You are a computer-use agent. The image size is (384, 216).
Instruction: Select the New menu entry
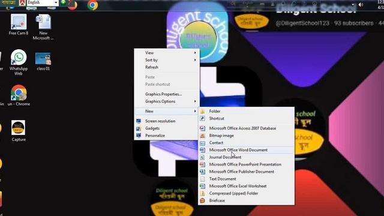coord(167,111)
